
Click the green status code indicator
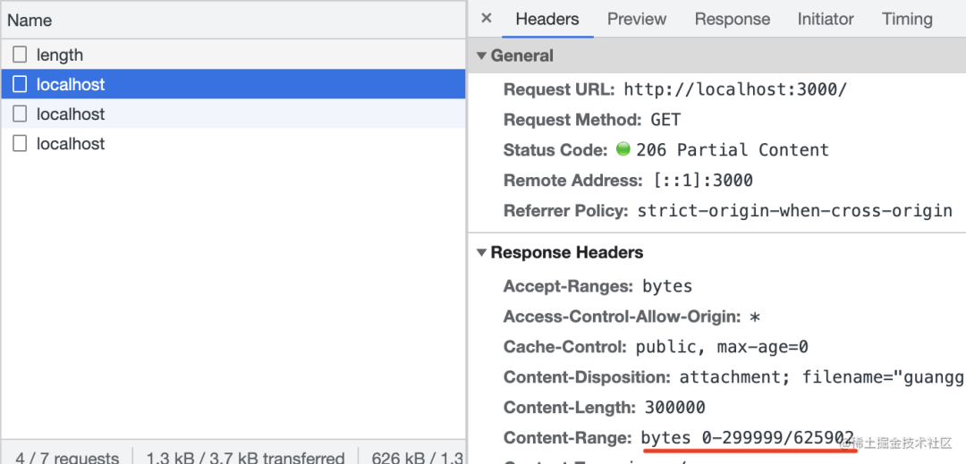(623, 149)
